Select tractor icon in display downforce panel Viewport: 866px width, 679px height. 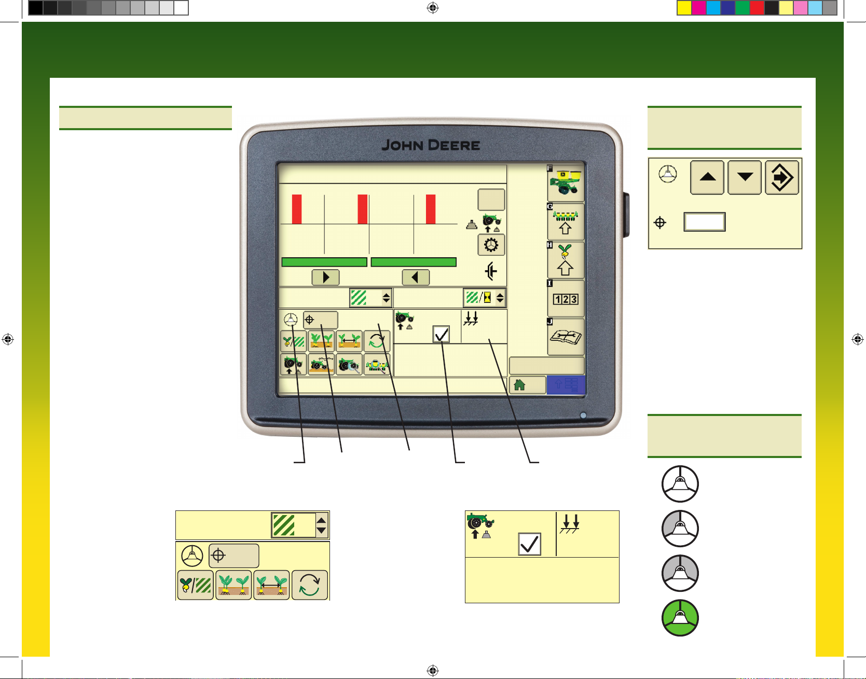[405, 321]
